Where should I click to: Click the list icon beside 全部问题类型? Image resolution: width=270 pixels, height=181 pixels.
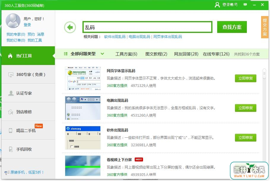click(66, 54)
